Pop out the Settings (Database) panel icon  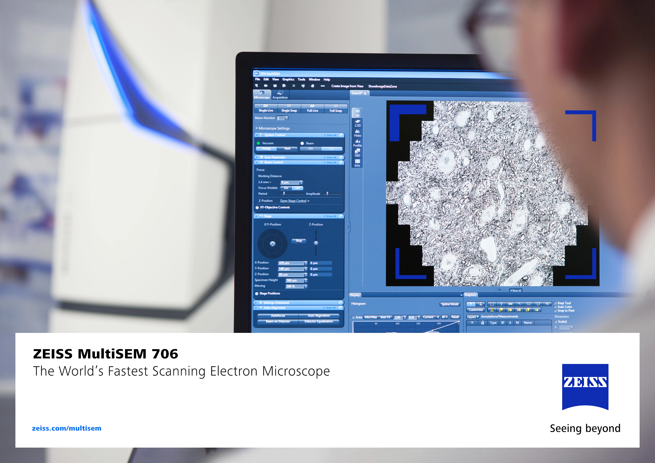pyautogui.click(x=340, y=302)
